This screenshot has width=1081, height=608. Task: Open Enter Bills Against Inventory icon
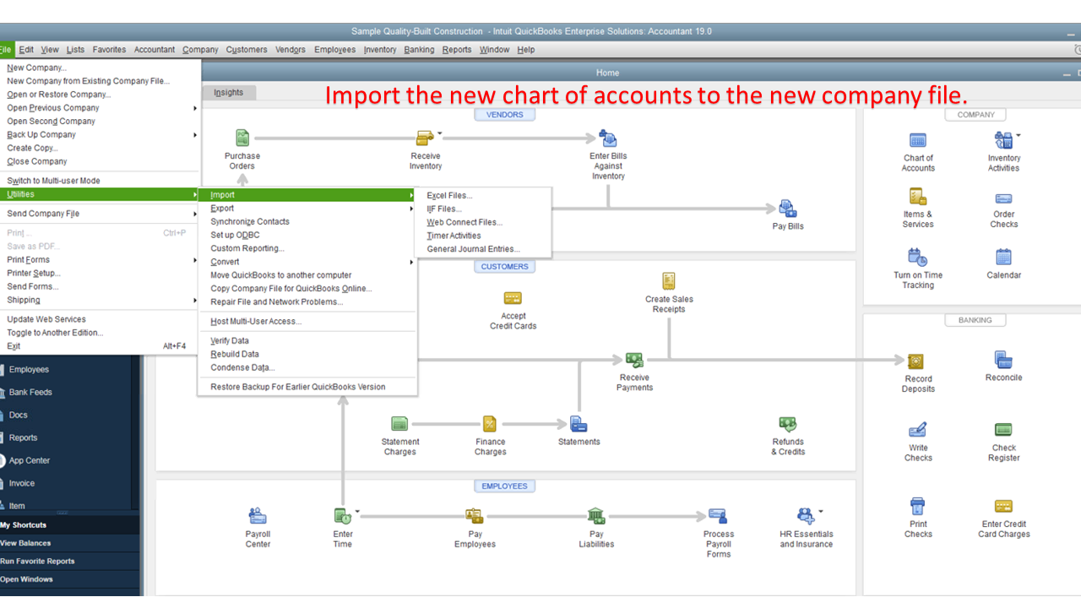608,138
